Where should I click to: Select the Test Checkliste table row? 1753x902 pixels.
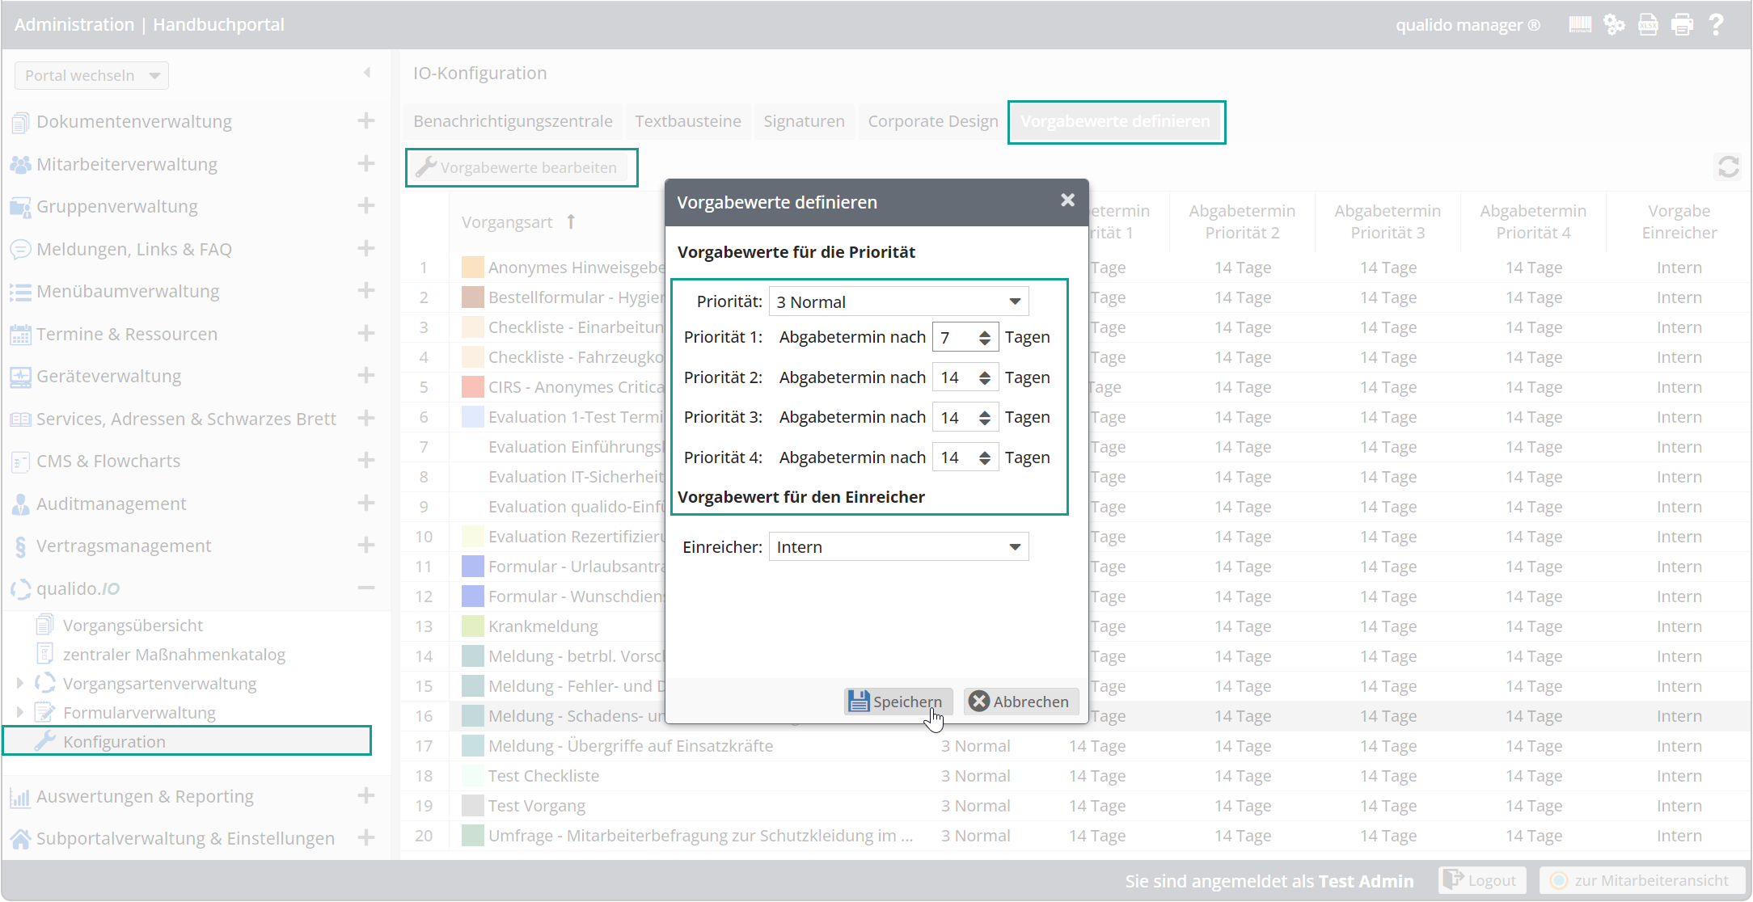pyautogui.click(x=1075, y=776)
